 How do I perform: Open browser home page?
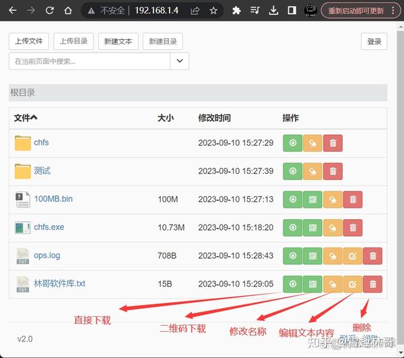point(68,10)
